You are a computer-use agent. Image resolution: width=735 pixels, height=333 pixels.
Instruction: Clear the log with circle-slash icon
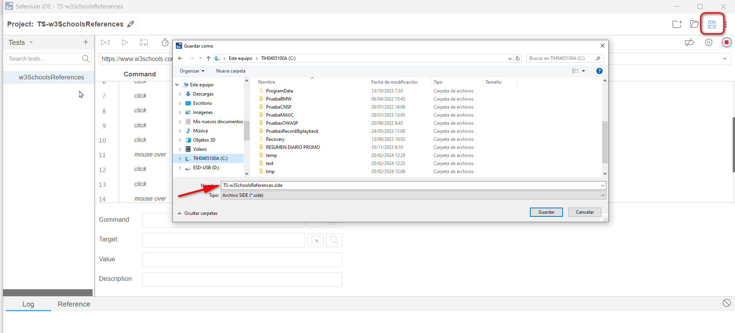pos(727,303)
